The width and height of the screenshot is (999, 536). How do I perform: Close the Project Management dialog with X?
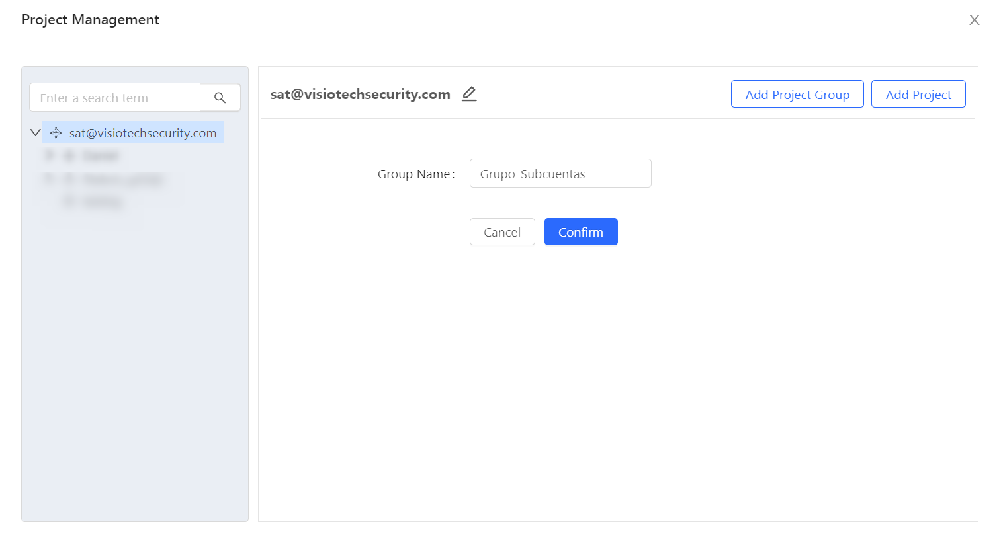click(975, 20)
